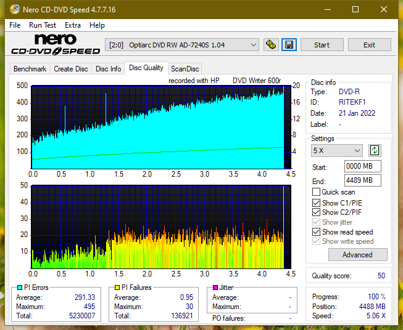The image size is (403, 330).
Task: Click PI Failures total 136921
Action: point(182,316)
